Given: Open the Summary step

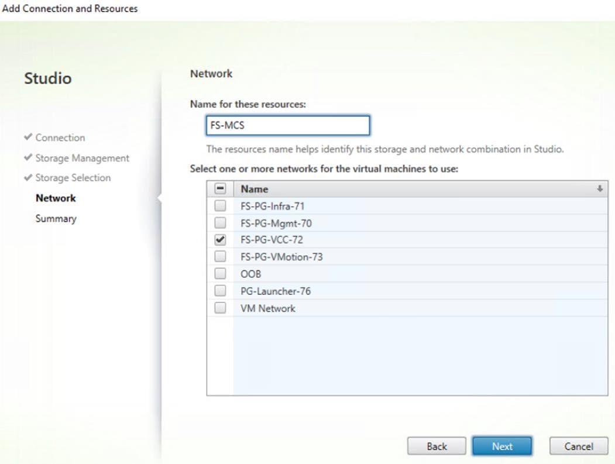Looking at the screenshot, I should click(x=56, y=218).
